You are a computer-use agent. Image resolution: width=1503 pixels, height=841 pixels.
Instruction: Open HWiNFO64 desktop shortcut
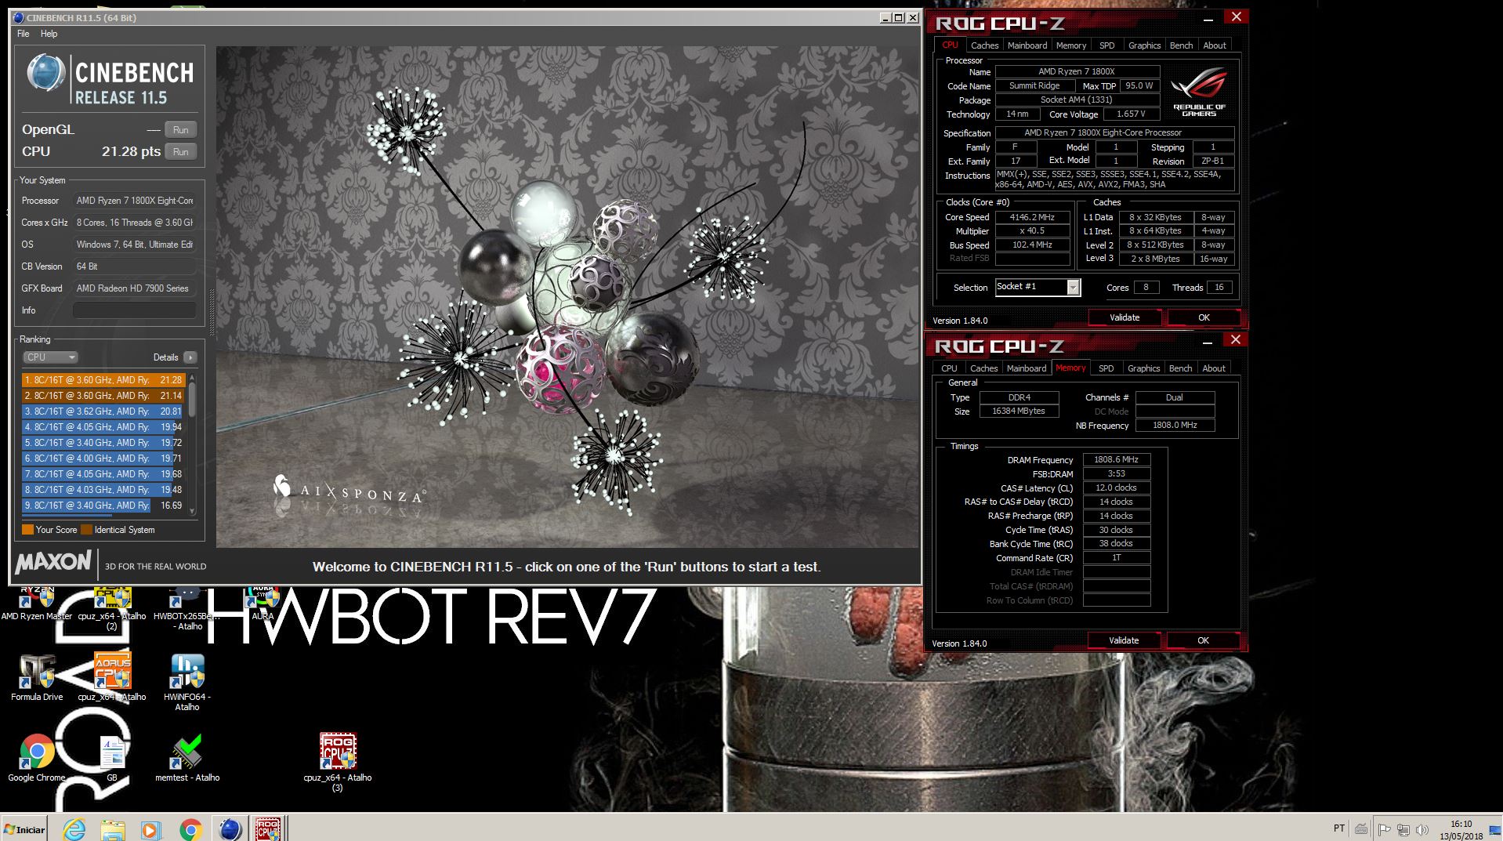tap(187, 682)
